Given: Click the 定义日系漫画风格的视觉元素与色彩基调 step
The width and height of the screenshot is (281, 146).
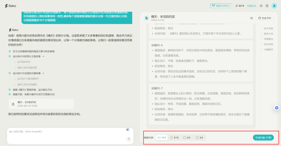Looking at the screenshot, I should 34,51.
